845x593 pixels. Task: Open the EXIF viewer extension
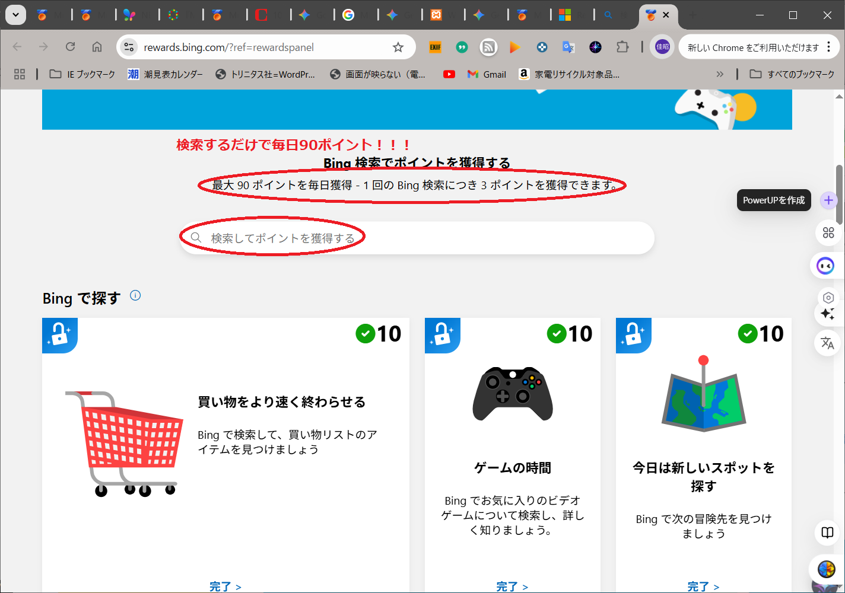(x=436, y=47)
